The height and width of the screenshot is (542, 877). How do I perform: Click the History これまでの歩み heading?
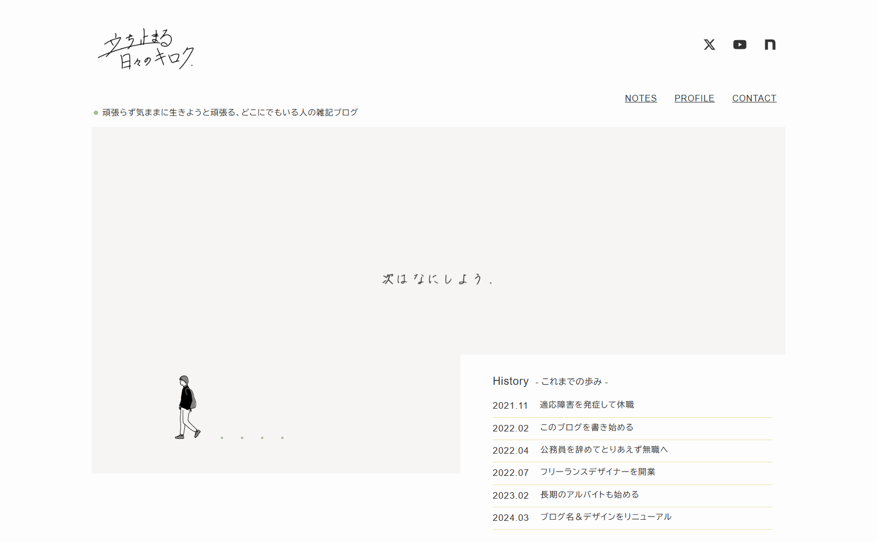(550, 381)
